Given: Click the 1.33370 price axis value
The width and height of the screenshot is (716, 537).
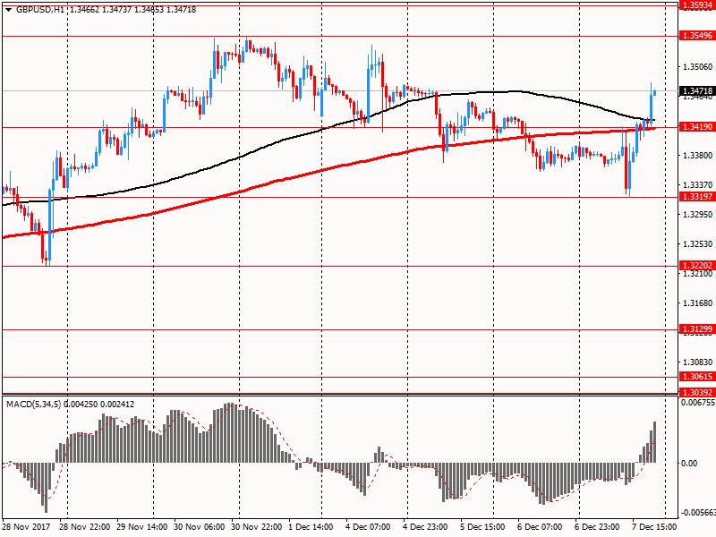Looking at the screenshot, I should [698, 185].
